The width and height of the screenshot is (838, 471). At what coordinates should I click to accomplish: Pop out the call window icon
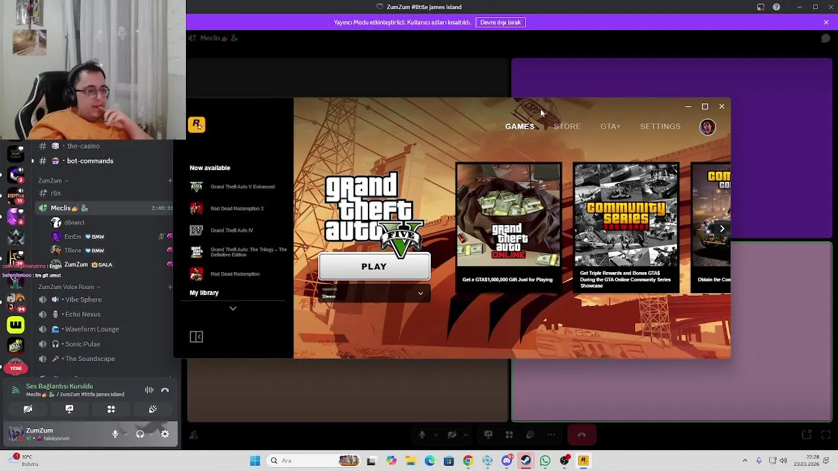point(807,435)
